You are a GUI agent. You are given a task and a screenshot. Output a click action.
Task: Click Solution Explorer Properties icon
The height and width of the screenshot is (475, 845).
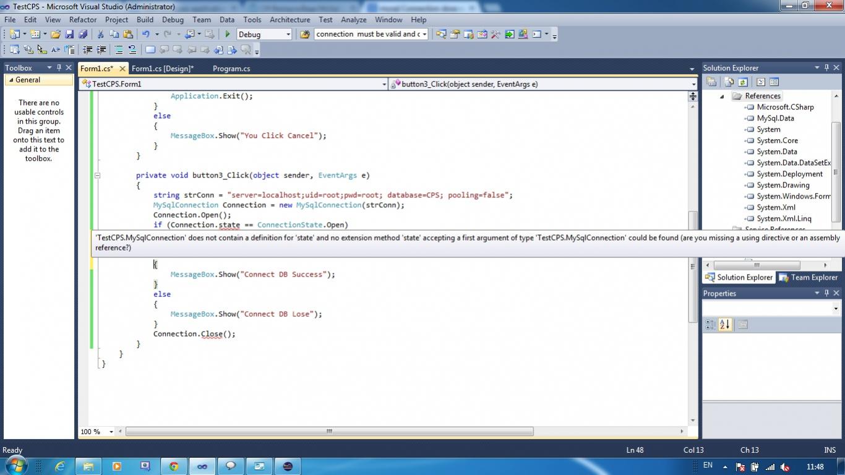click(711, 82)
